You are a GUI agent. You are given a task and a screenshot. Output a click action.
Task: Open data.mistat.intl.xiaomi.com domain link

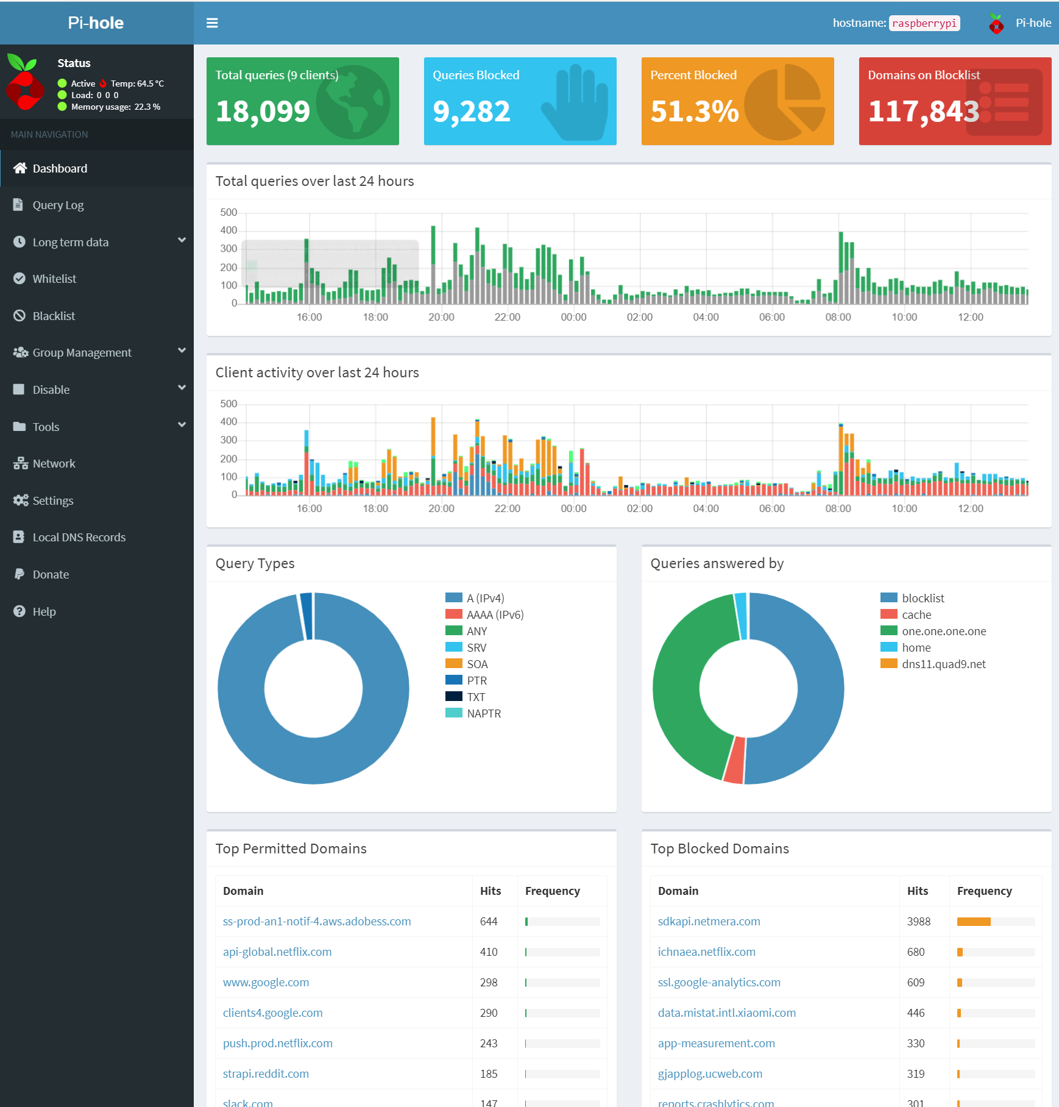click(727, 1013)
